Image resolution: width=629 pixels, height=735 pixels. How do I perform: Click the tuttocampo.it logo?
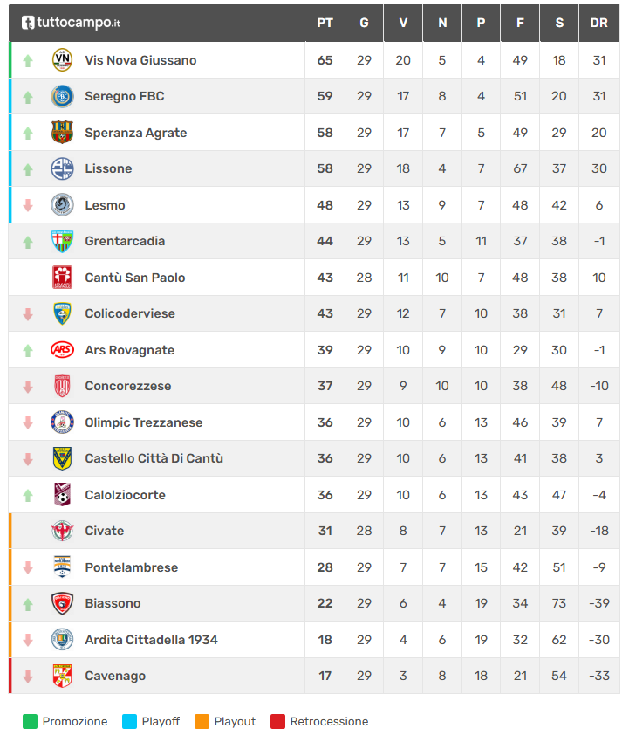coord(72,23)
